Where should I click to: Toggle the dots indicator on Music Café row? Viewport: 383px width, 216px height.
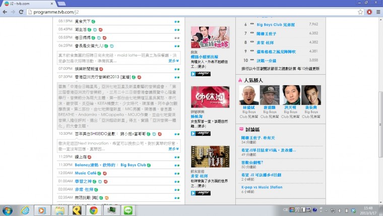coord(177,174)
